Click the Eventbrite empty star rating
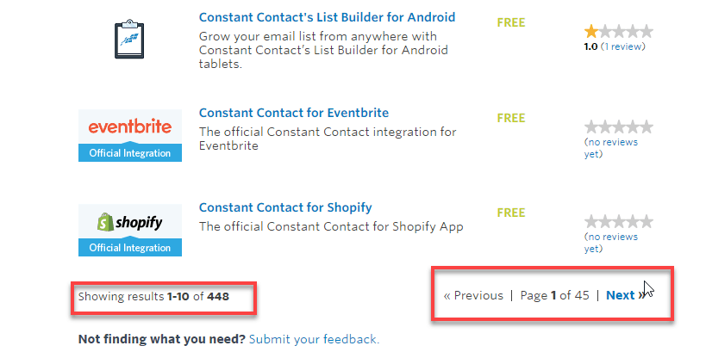Screen dimensions: 706x358 618,127
